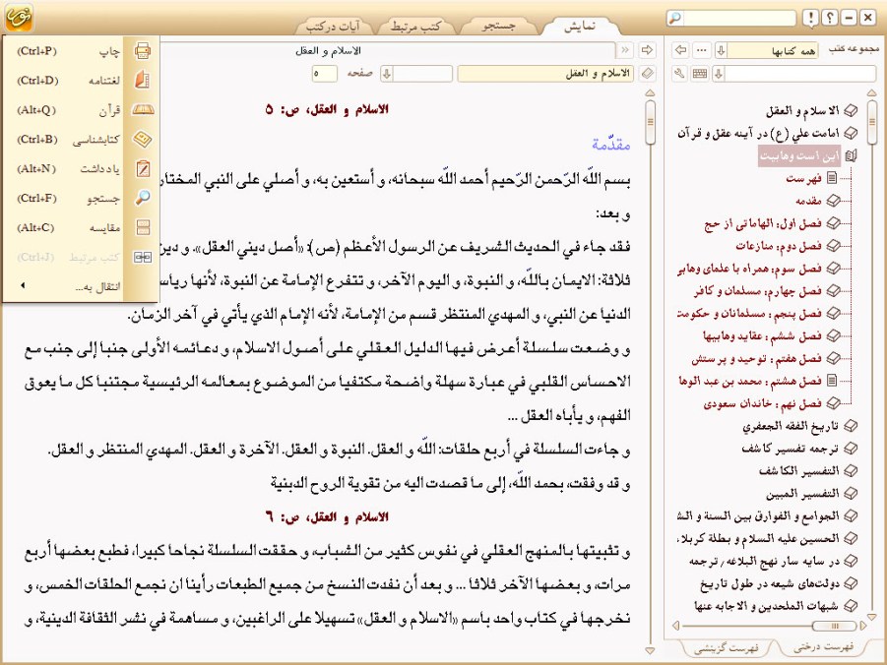The height and width of the screenshot is (665, 887).
Task: Open the on-screen keyboard icon in sidebar
Action: click(x=700, y=74)
